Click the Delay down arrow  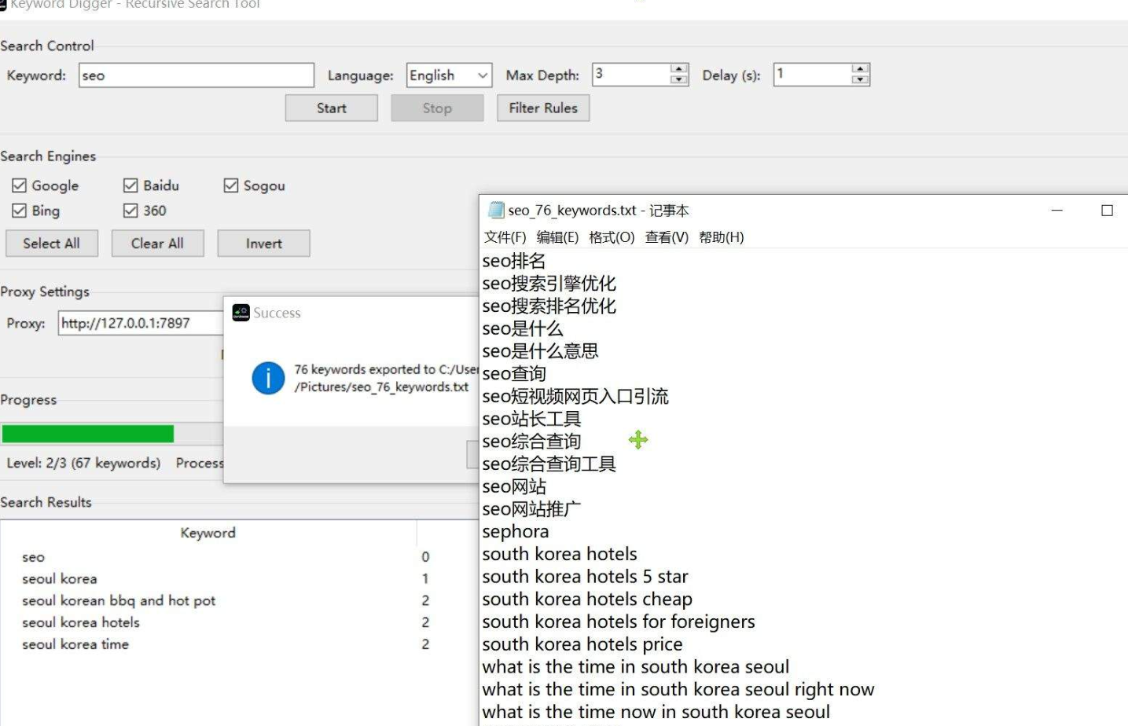859,79
